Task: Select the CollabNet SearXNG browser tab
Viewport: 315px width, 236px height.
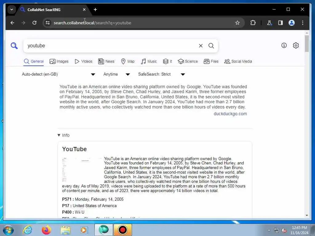Action: (x=53, y=10)
